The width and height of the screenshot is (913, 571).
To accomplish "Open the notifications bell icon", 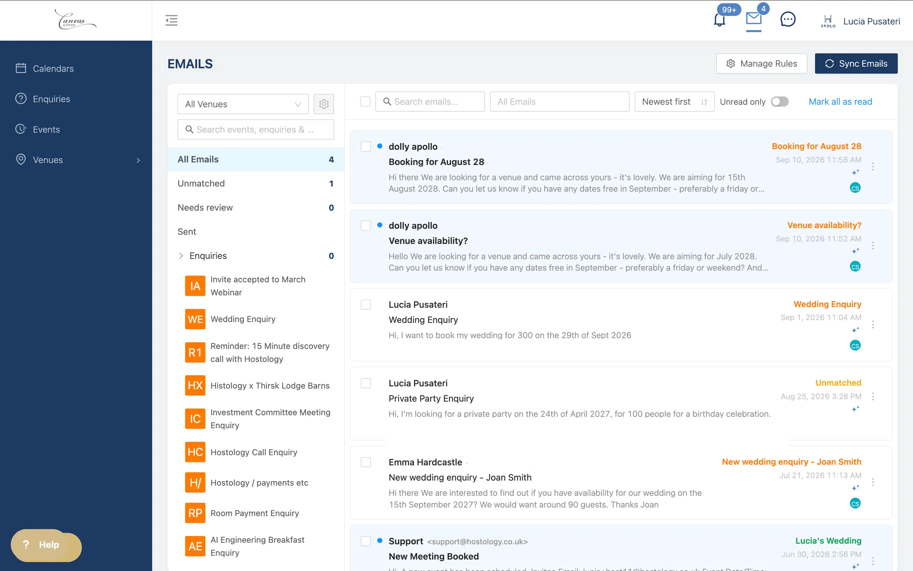I will tap(720, 20).
